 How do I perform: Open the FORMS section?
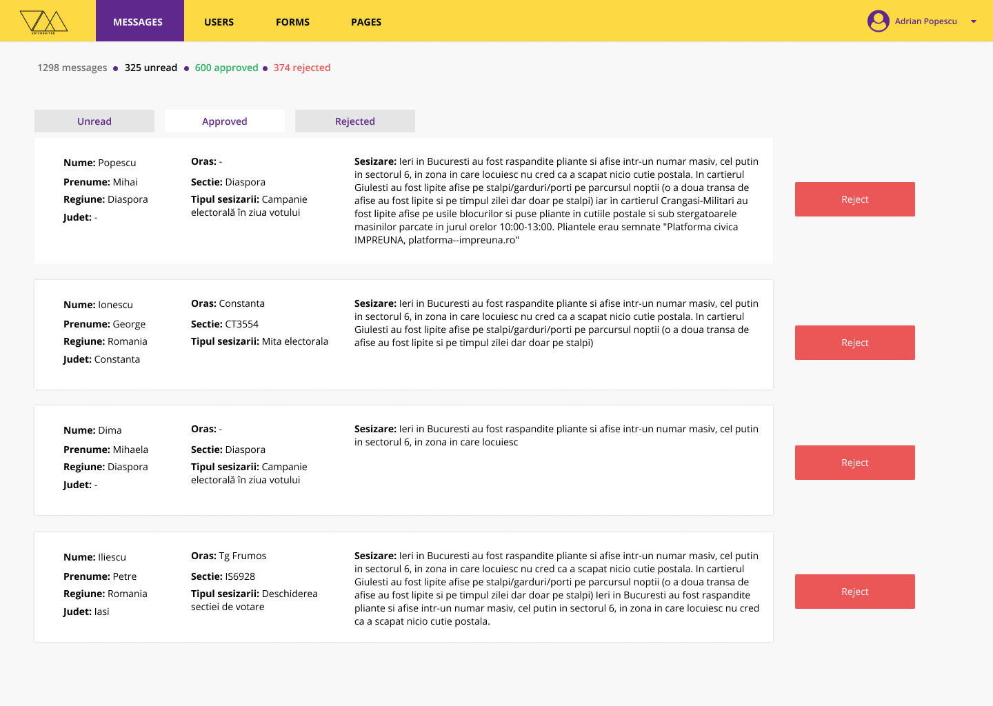[292, 22]
